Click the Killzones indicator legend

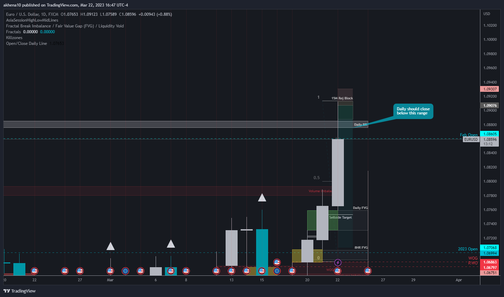tap(14, 38)
